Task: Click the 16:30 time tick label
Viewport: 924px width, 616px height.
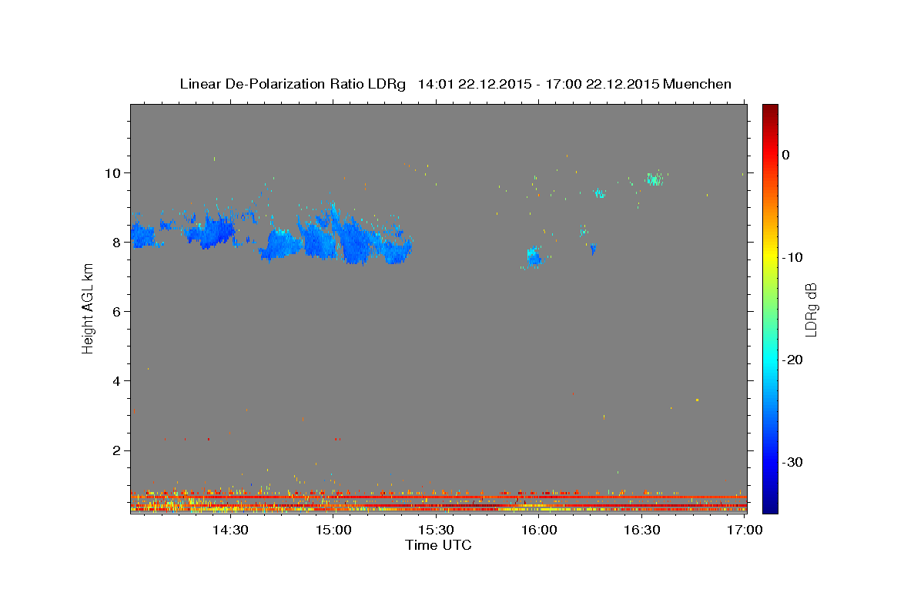Action: [x=641, y=530]
